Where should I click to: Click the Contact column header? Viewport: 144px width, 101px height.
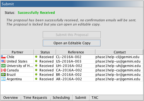[120, 52]
